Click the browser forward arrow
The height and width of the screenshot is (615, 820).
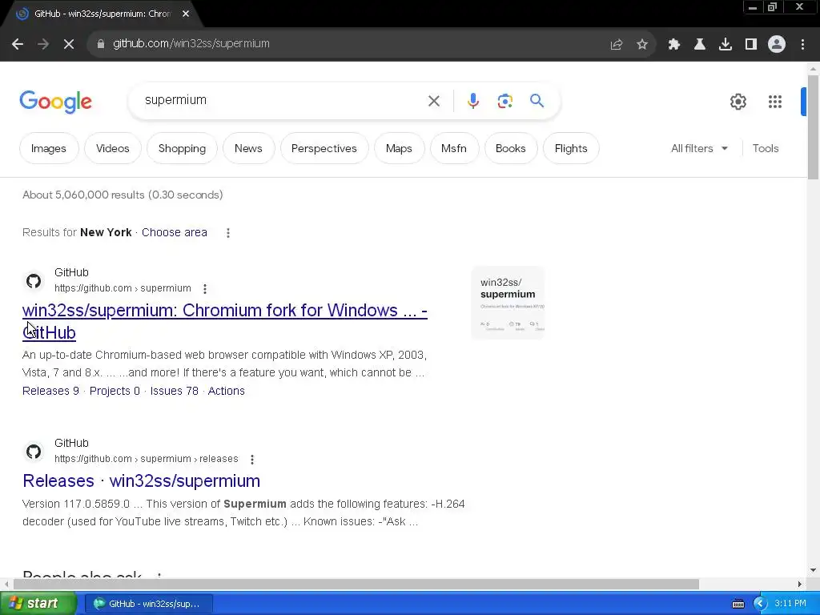(x=43, y=44)
